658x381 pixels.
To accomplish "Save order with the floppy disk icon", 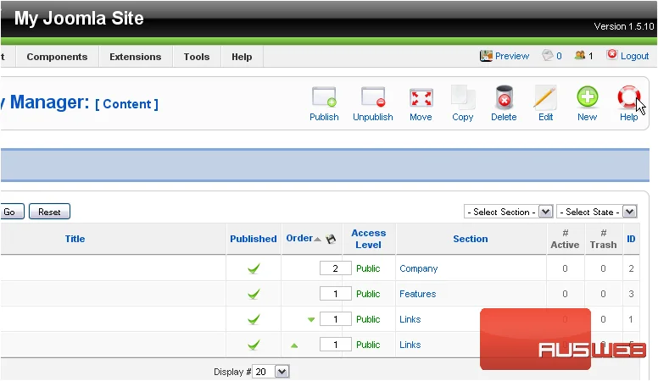I will point(331,239).
